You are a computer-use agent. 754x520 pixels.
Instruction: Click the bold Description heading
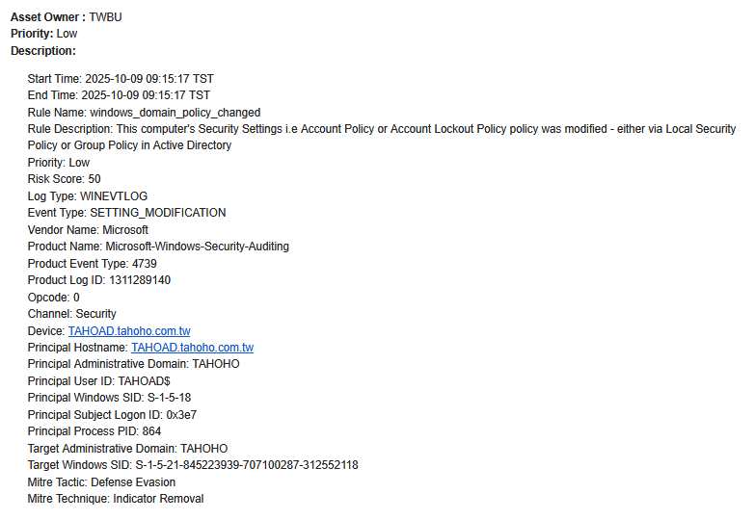(43, 51)
